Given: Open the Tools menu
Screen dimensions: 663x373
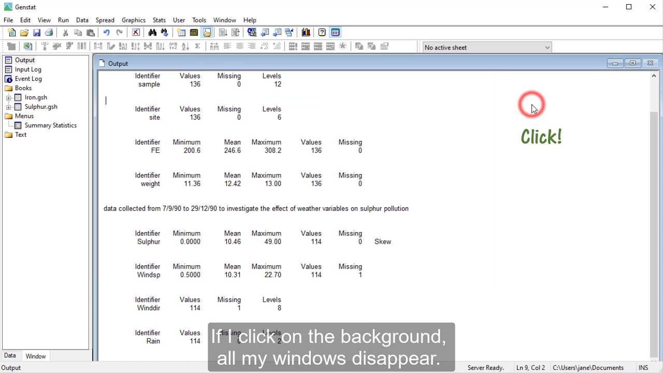Looking at the screenshot, I should pos(199,20).
